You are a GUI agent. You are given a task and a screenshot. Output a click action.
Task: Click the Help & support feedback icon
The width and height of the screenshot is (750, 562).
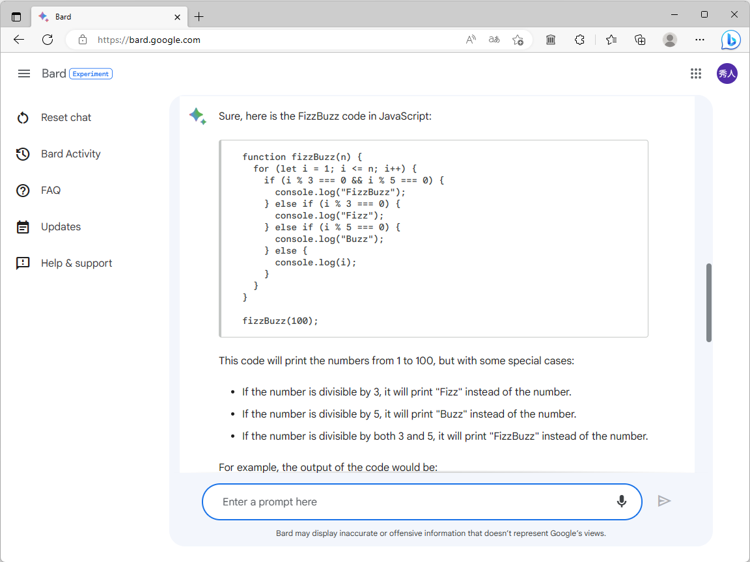[23, 263]
